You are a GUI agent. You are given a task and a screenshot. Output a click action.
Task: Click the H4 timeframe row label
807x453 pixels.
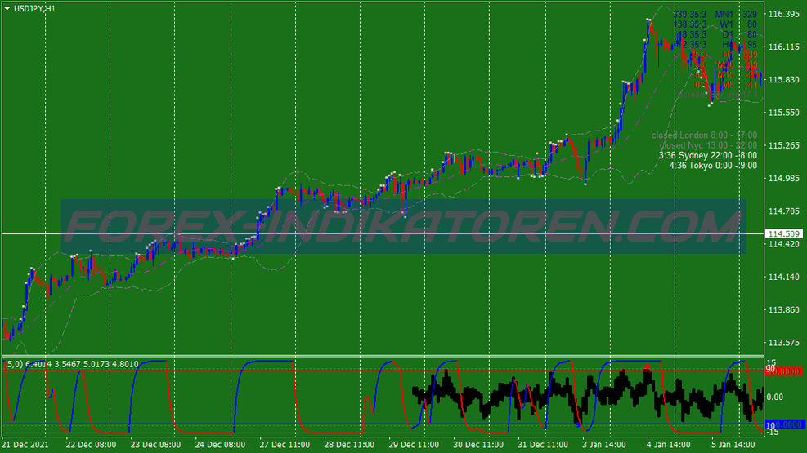728,45
